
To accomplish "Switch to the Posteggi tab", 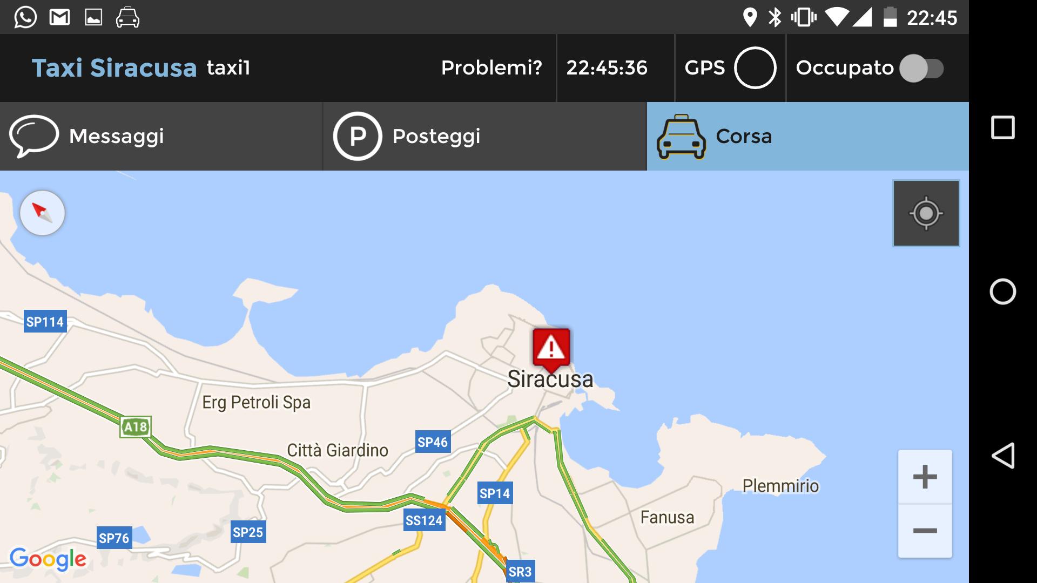I will coord(485,137).
